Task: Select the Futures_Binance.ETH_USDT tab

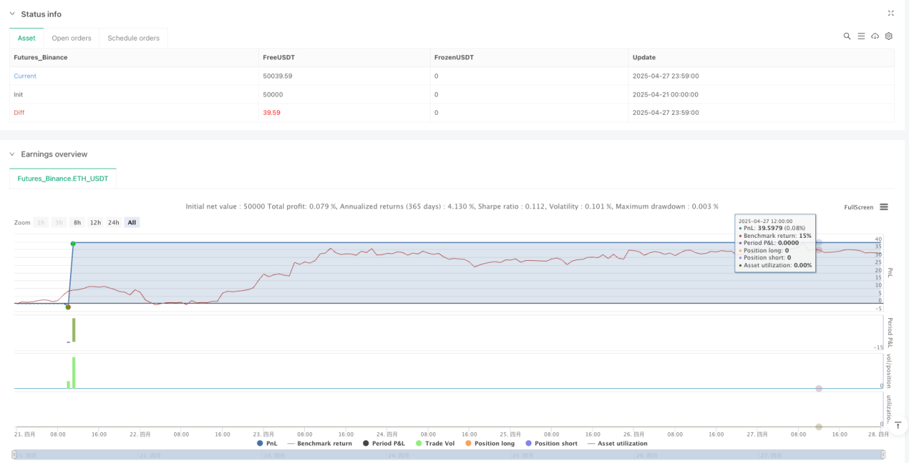Action: coord(63,178)
